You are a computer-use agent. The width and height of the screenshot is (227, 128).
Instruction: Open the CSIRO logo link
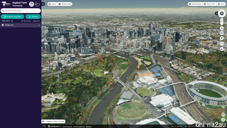point(31,4)
